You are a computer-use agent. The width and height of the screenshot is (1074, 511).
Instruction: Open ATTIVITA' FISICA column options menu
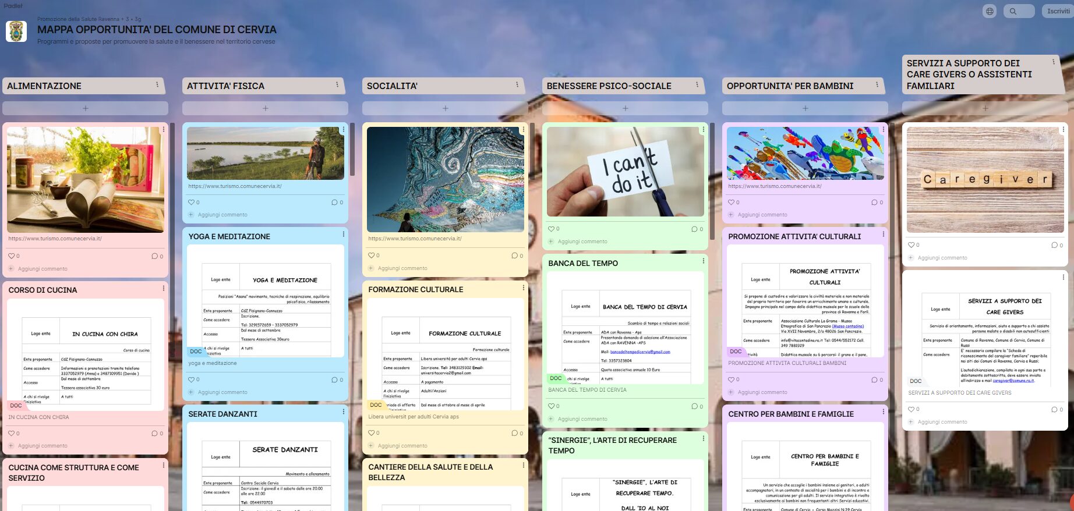337,85
